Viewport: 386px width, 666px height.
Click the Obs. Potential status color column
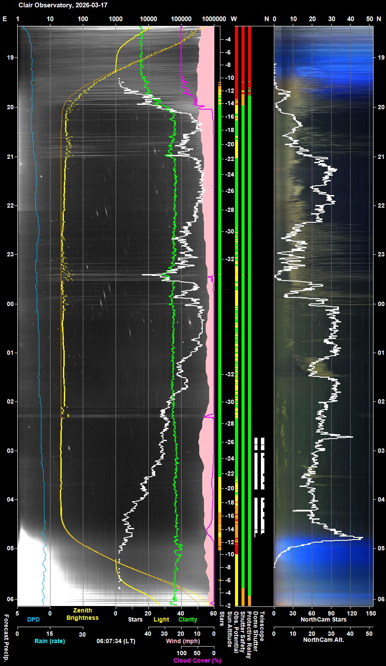tap(237, 316)
